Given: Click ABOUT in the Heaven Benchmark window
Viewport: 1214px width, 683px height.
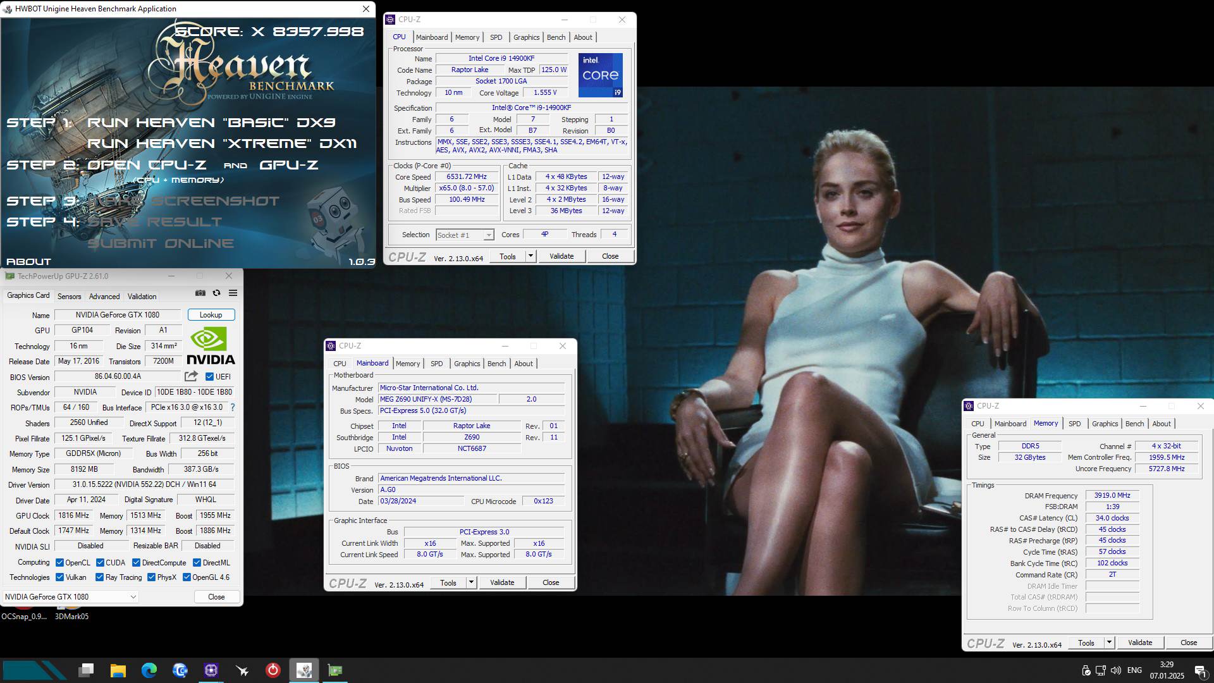Looking at the screenshot, I should (28, 261).
